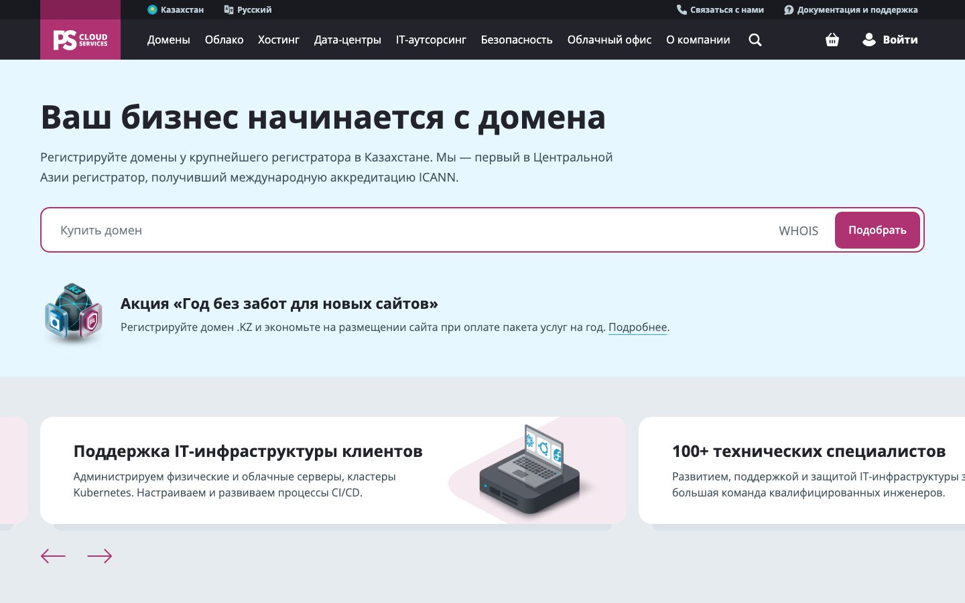The height and width of the screenshot is (603, 965).
Task: Go to next slide with right arrow
Action: pyautogui.click(x=100, y=556)
